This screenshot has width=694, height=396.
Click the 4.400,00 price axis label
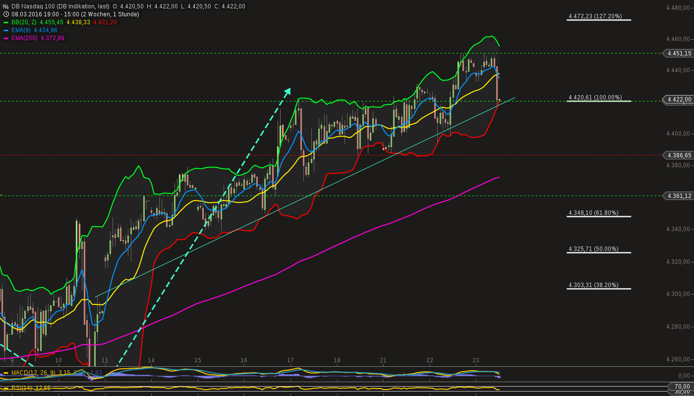(x=679, y=134)
